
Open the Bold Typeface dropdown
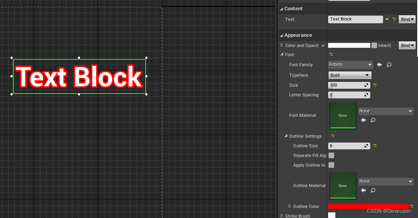click(x=350, y=75)
